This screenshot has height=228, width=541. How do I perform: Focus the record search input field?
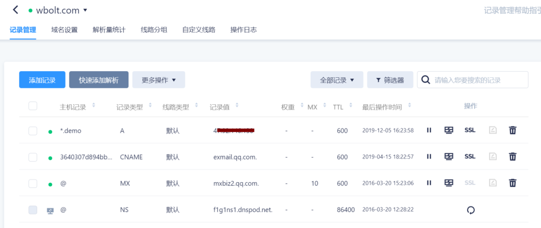pyautogui.click(x=478, y=80)
